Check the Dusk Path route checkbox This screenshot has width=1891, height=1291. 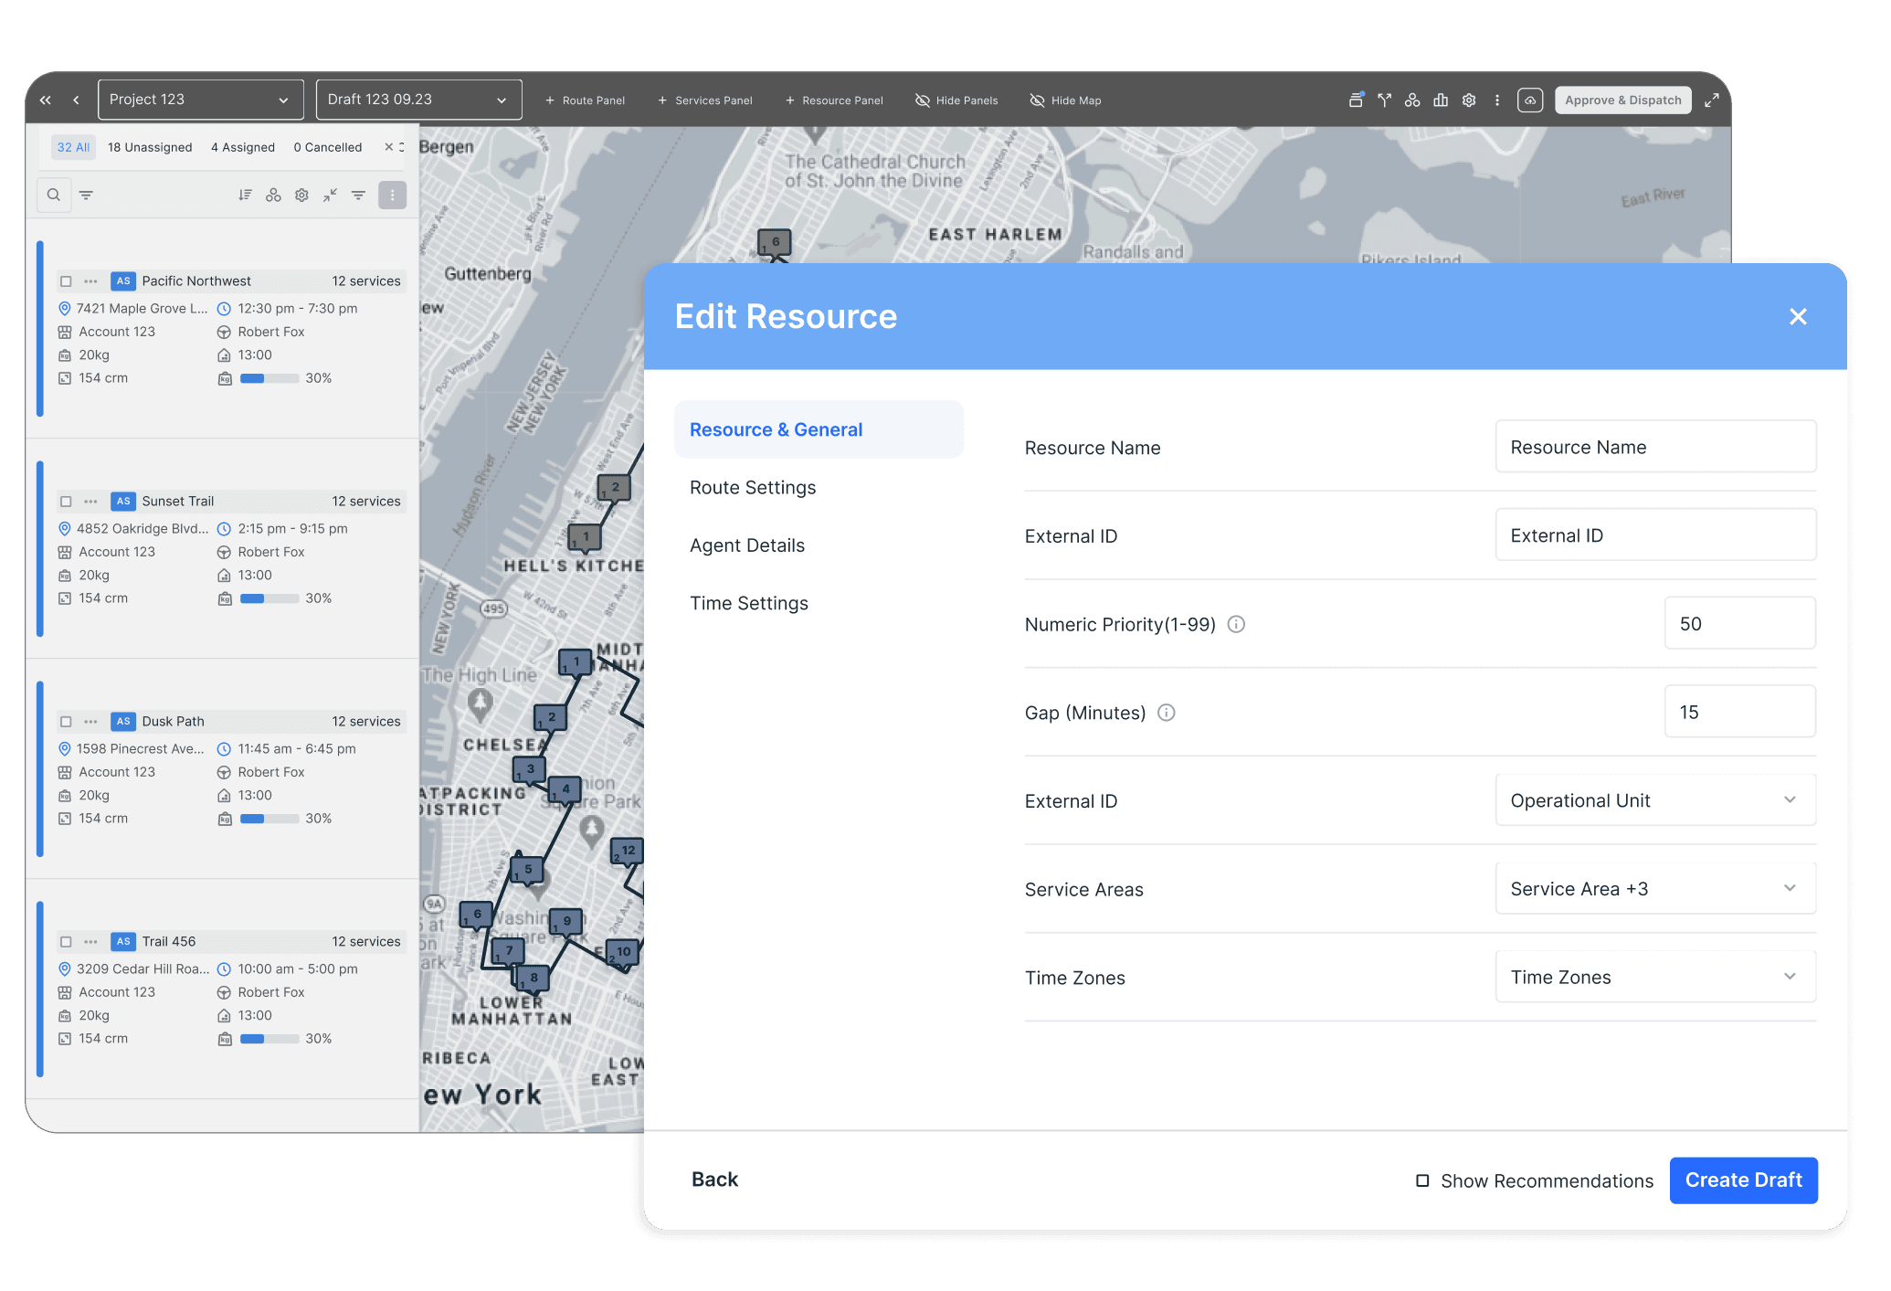66,722
